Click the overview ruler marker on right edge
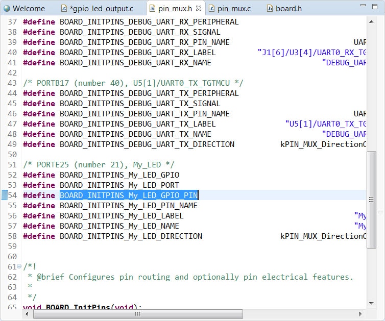 [380, 211]
